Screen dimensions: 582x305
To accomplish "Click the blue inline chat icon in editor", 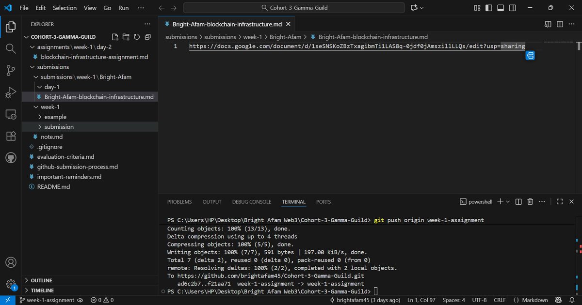I will coord(530,56).
